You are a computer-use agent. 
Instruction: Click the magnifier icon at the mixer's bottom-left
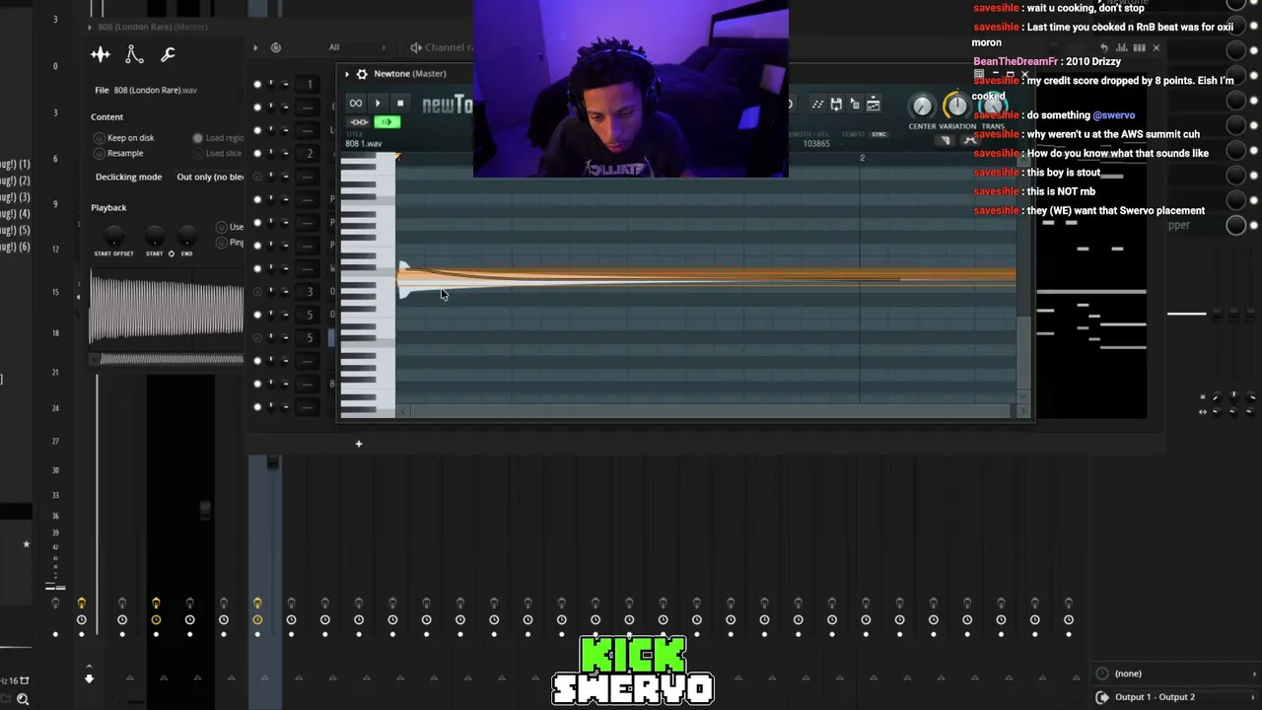pyautogui.click(x=23, y=699)
